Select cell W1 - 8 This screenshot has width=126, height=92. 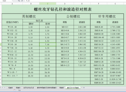click(x=12, y=69)
